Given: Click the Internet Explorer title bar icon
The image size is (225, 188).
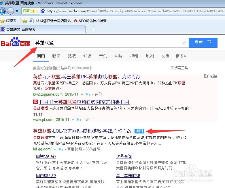Looking at the screenshot, I should click(1, 3).
